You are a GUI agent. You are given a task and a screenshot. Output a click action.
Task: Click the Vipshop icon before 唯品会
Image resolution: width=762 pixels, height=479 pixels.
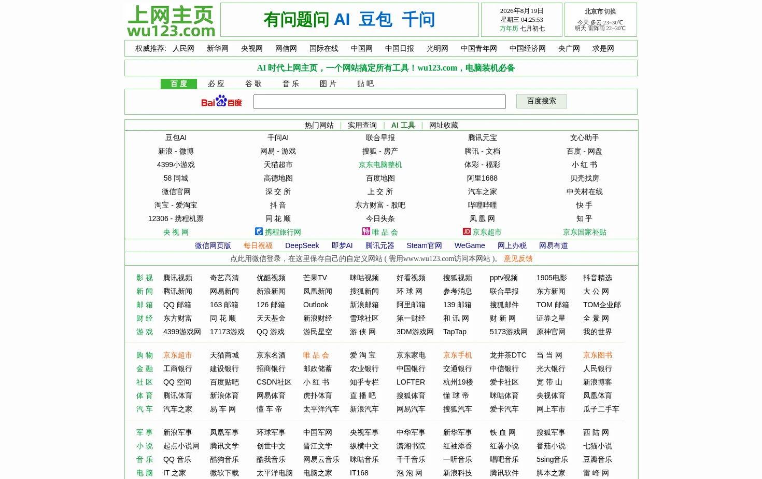click(x=366, y=231)
